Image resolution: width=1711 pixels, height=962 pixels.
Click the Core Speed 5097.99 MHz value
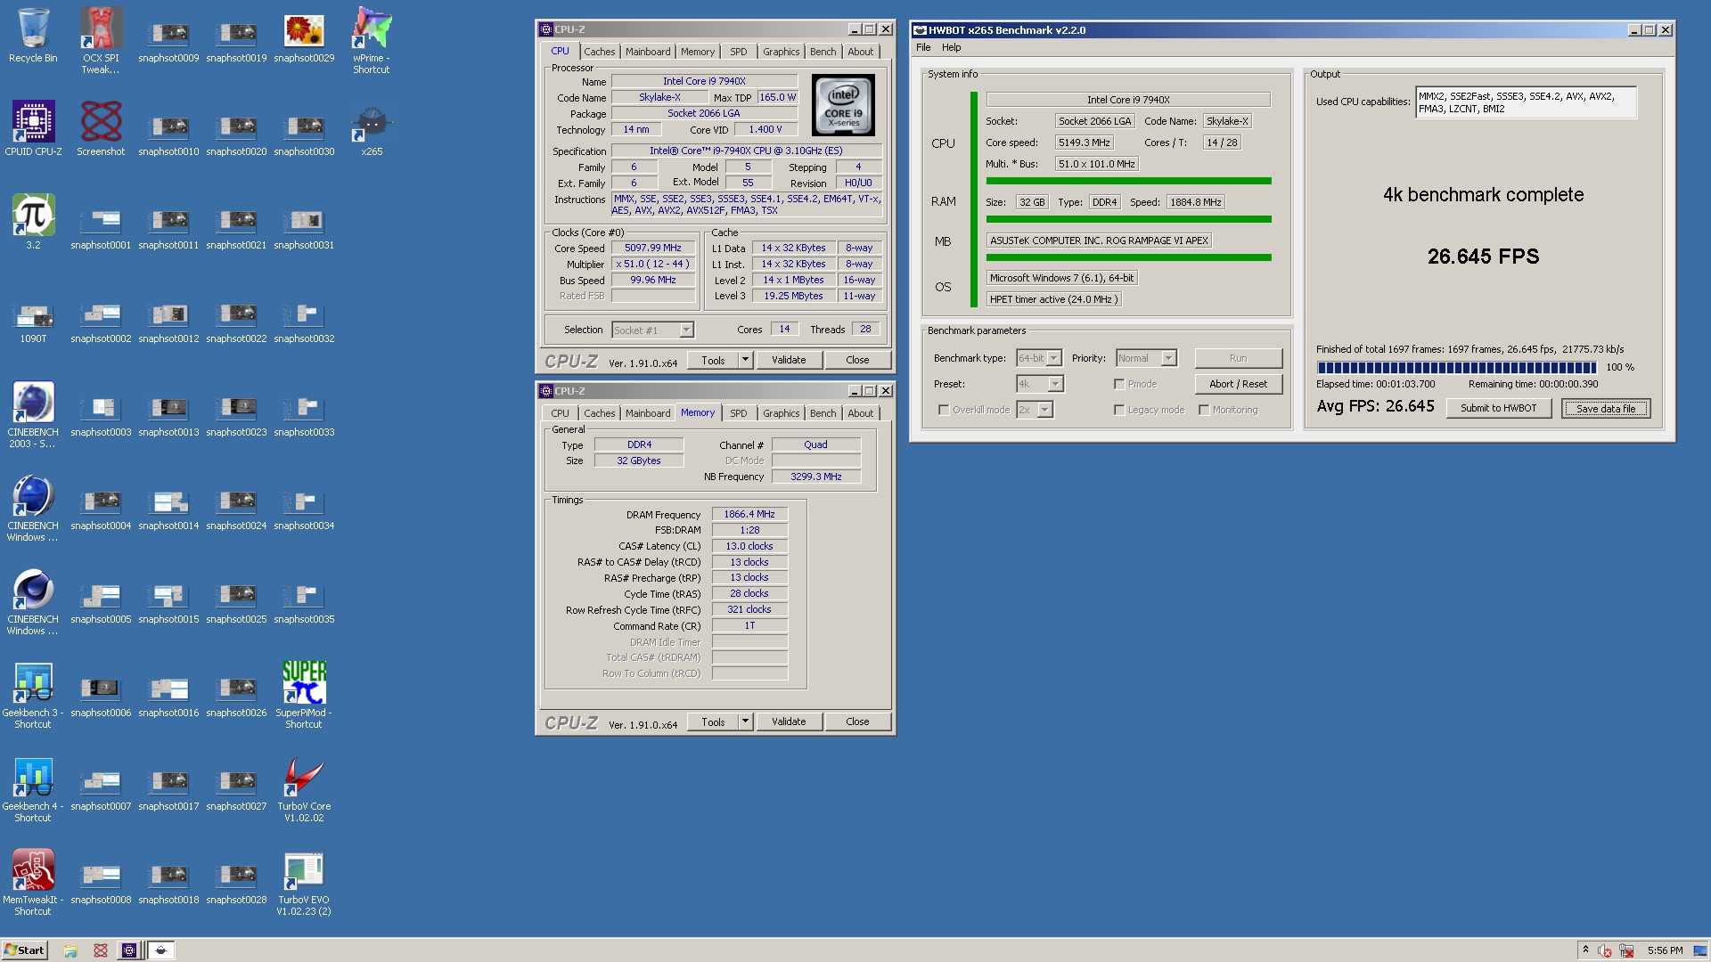click(x=652, y=248)
